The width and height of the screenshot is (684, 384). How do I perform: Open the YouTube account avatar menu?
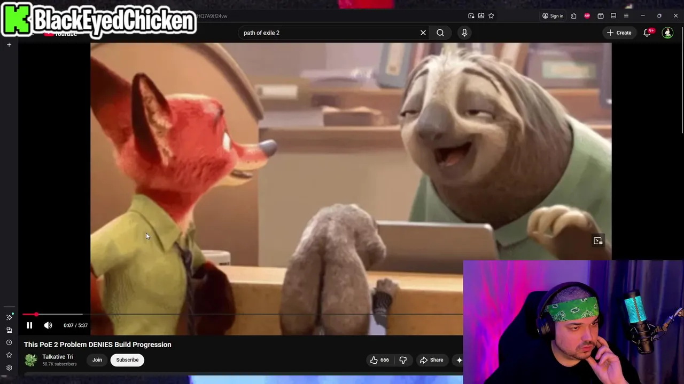[667, 33]
